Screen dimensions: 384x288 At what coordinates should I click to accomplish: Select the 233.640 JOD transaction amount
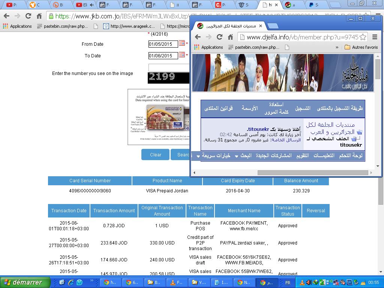tap(114, 243)
